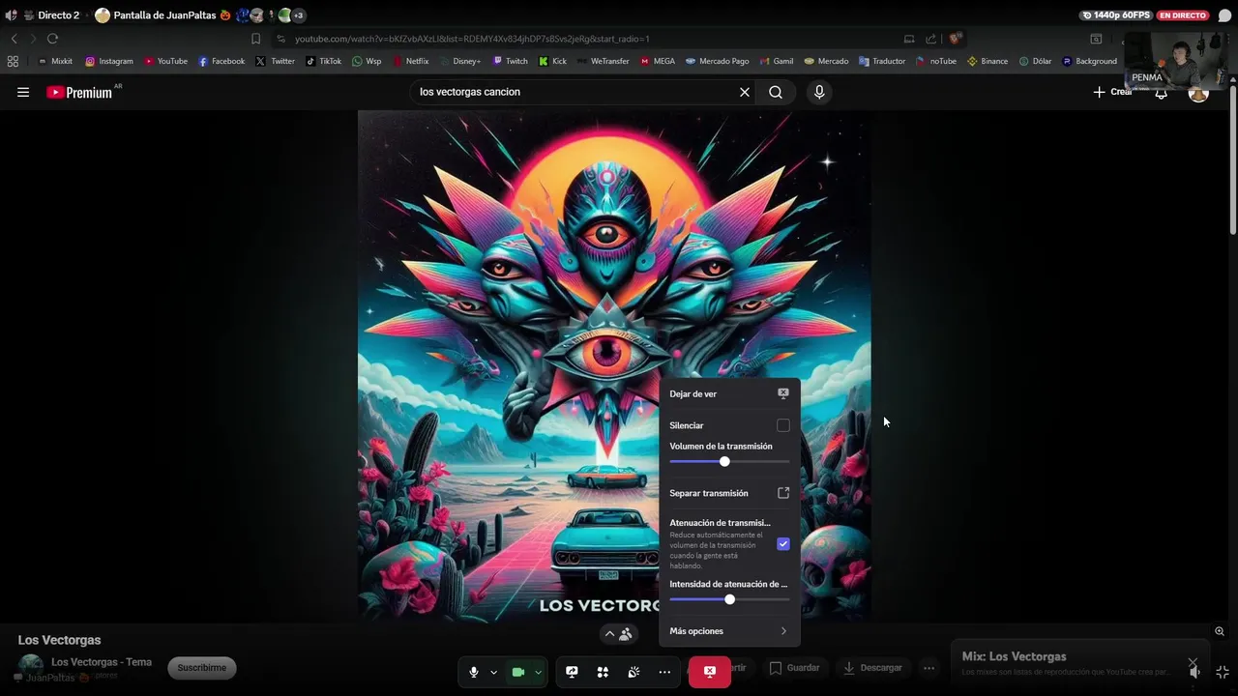Open Discord activities button

coord(603,672)
